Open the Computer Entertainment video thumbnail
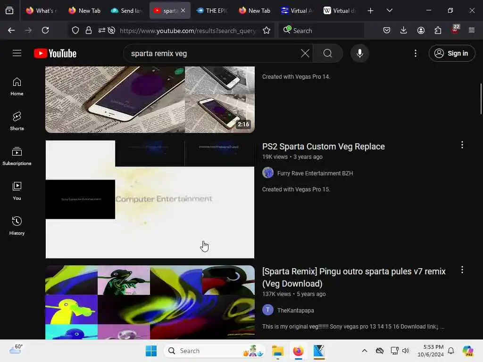Viewport: 483px width, 362px height. click(x=150, y=199)
